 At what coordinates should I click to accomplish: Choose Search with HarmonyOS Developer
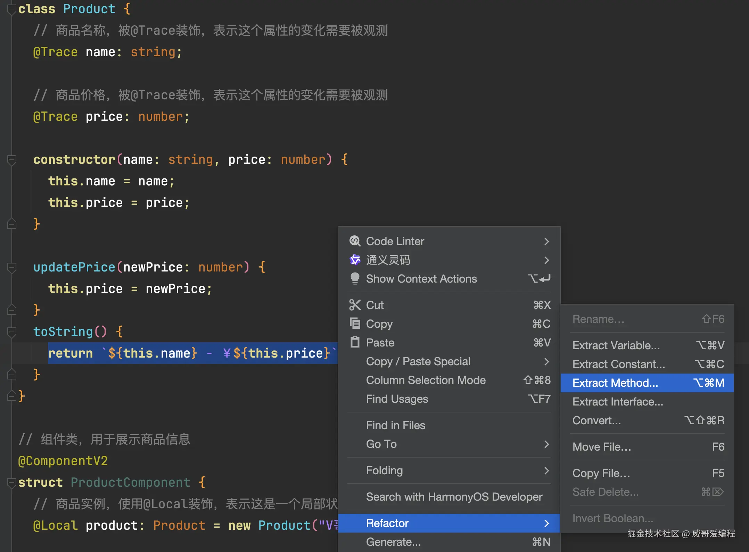(x=454, y=497)
